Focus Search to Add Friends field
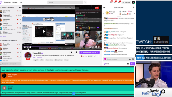 pos(11,64)
